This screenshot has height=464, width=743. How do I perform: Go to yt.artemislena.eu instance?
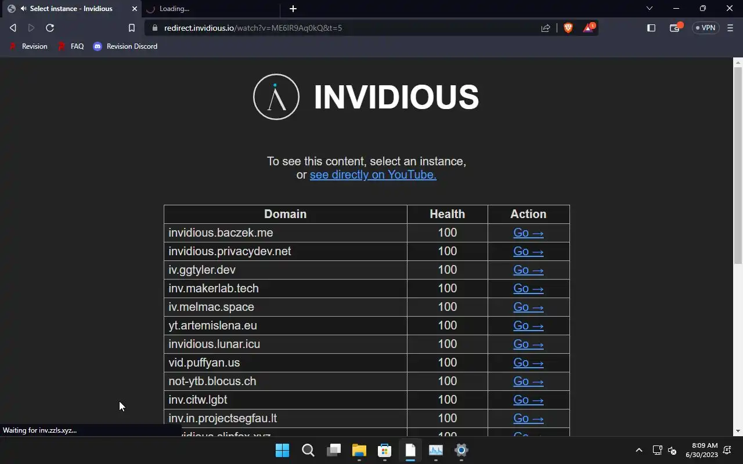[x=528, y=325]
